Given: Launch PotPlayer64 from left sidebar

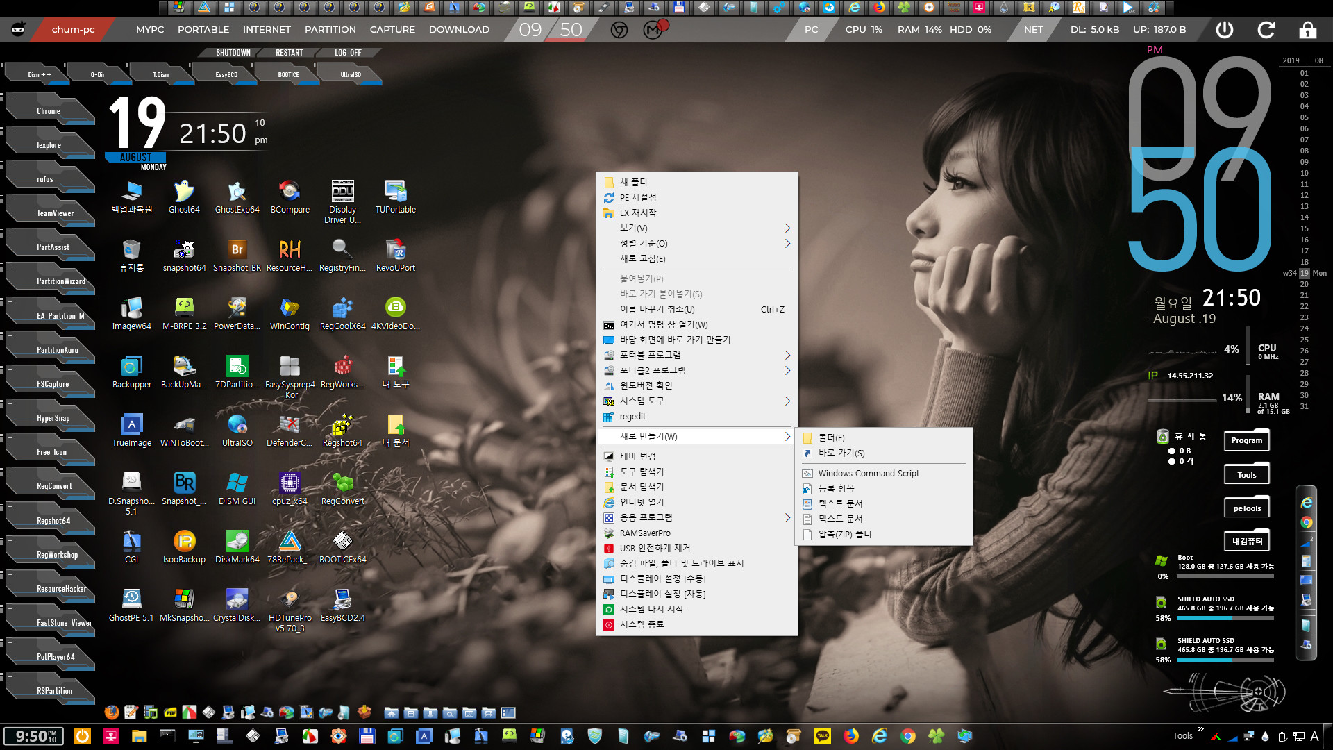Looking at the screenshot, I should click(50, 656).
